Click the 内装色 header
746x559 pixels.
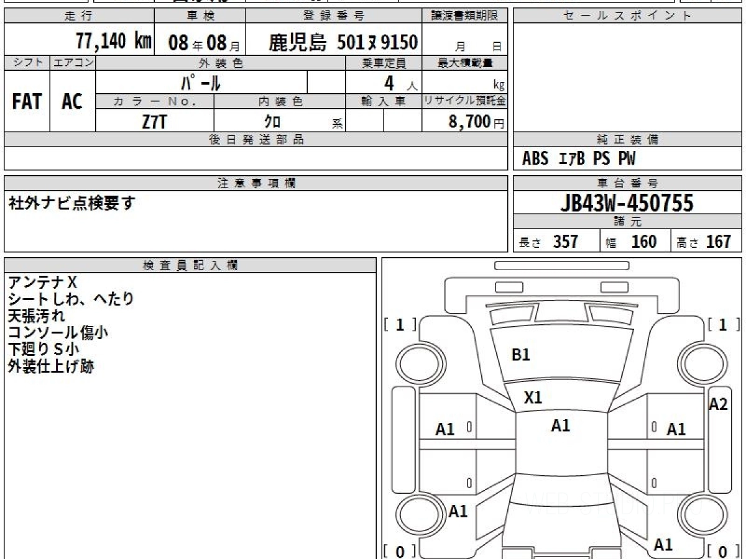[280, 101]
